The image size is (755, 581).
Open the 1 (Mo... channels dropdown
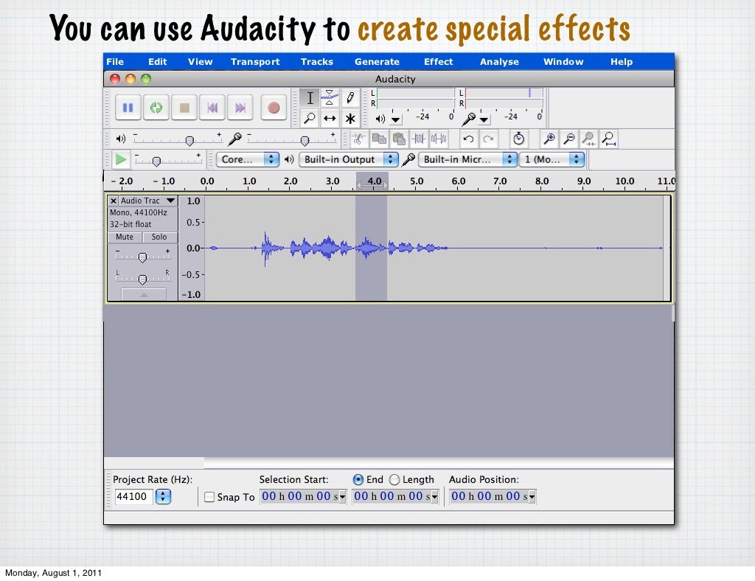(552, 159)
